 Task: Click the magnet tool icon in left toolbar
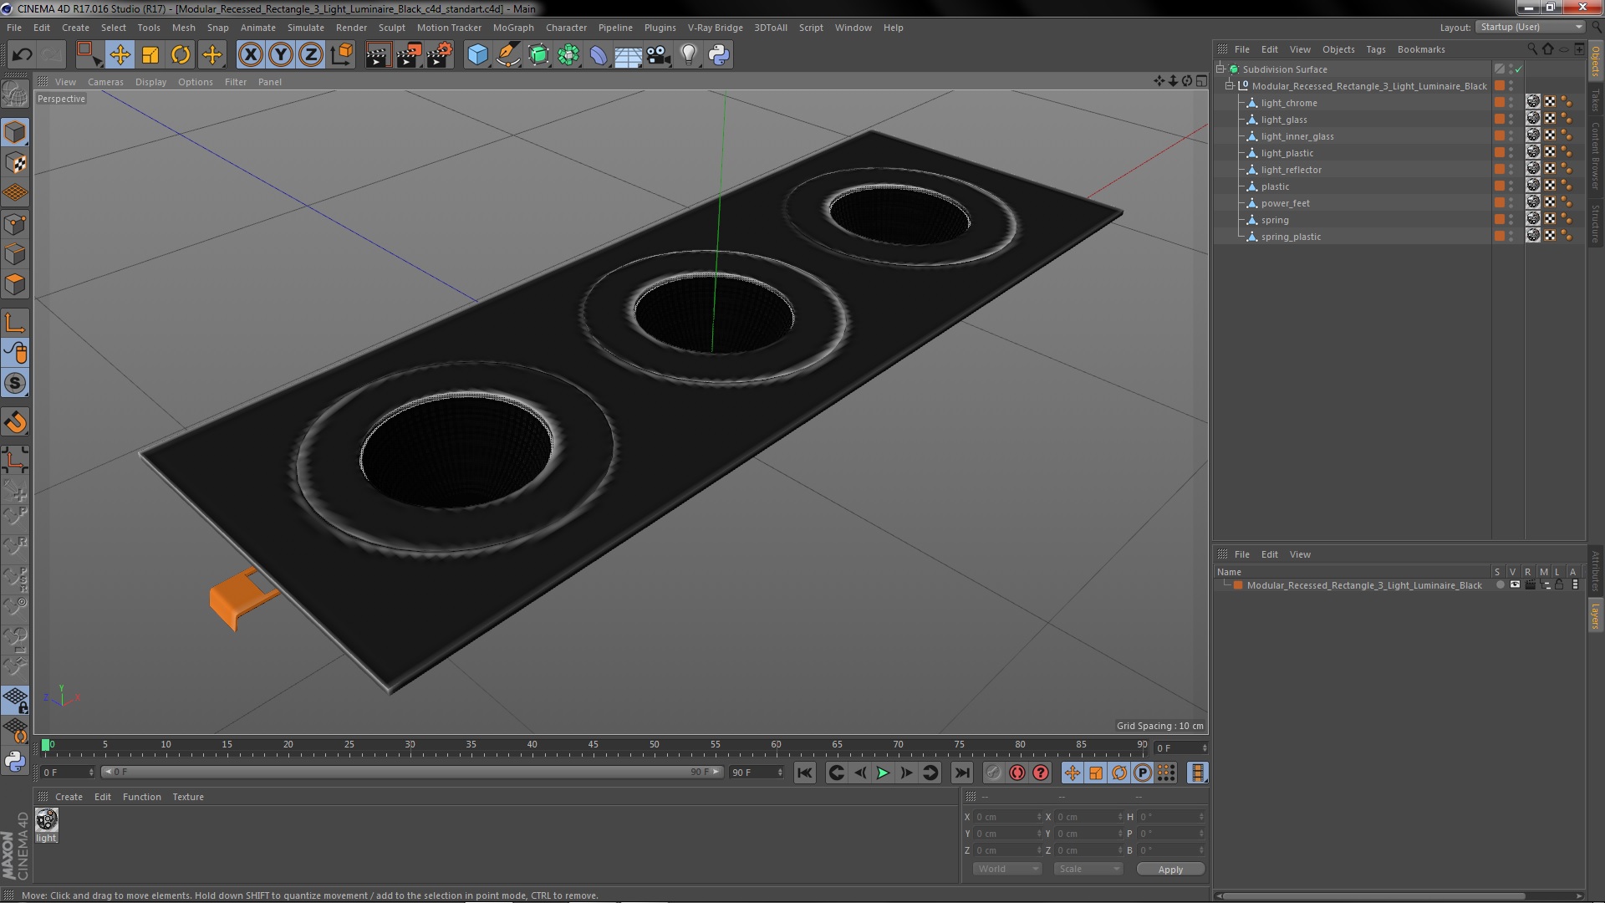[x=15, y=423]
